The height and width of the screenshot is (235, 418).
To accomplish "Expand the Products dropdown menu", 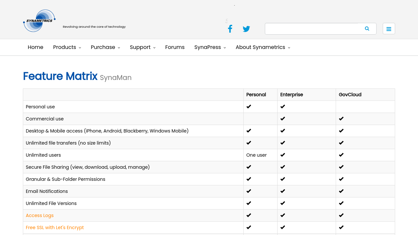I will 67,47.
